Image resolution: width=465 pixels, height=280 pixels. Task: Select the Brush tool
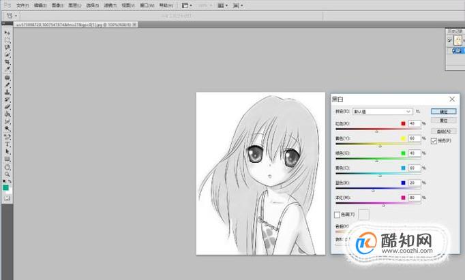(x=7, y=85)
